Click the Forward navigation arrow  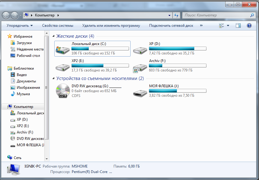(x=15, y=15)
